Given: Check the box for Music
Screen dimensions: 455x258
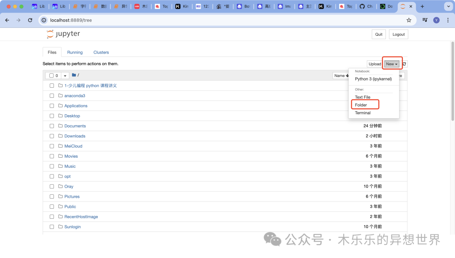Looking at the screenshot, I should [52, 166].
